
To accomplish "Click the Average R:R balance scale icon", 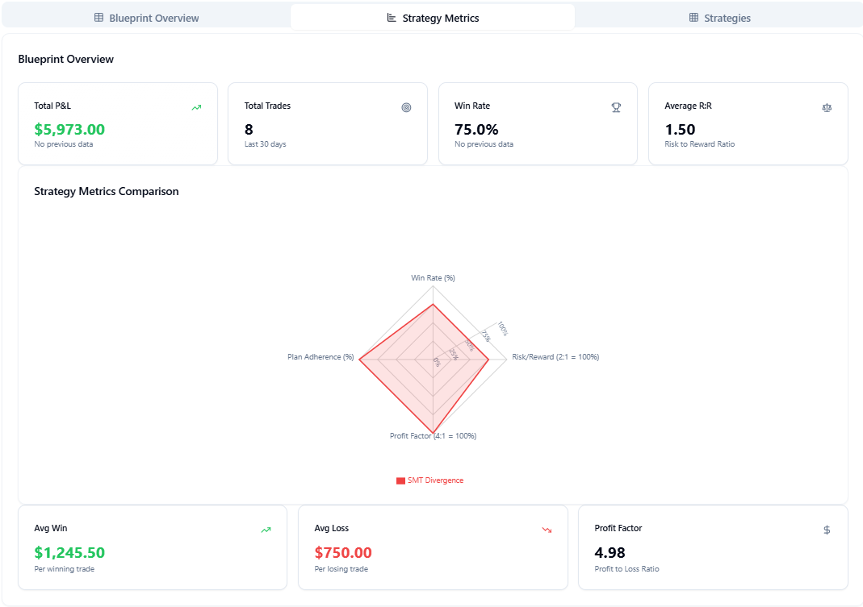I will (x=826, y=107).
